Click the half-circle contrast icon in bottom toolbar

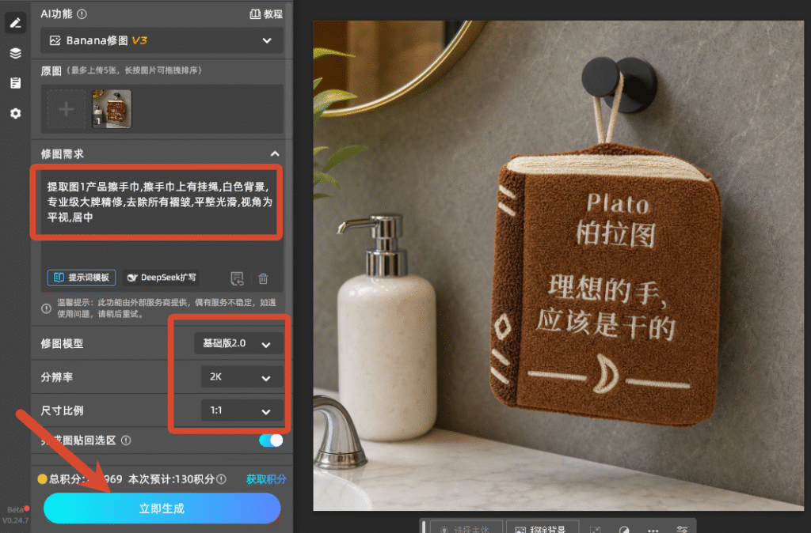[x=624, y=530]
